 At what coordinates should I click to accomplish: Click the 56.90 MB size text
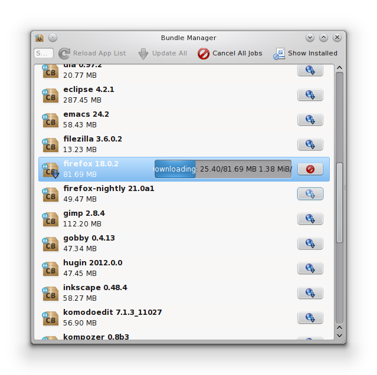point(80,323)
